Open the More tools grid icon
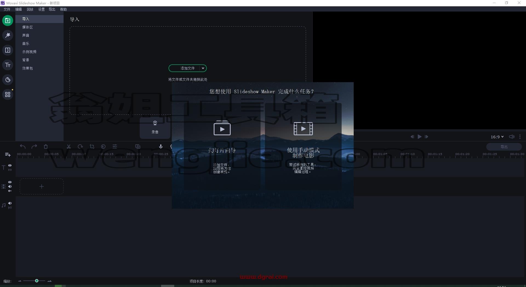This screenshot has height=287, width=526. pyautogui.click(x=8, y=94)
